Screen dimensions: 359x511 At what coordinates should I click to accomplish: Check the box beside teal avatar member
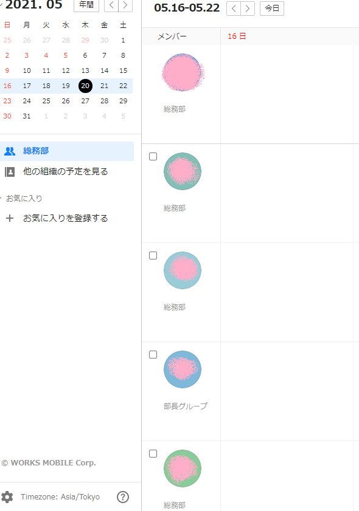pos(153,157)
